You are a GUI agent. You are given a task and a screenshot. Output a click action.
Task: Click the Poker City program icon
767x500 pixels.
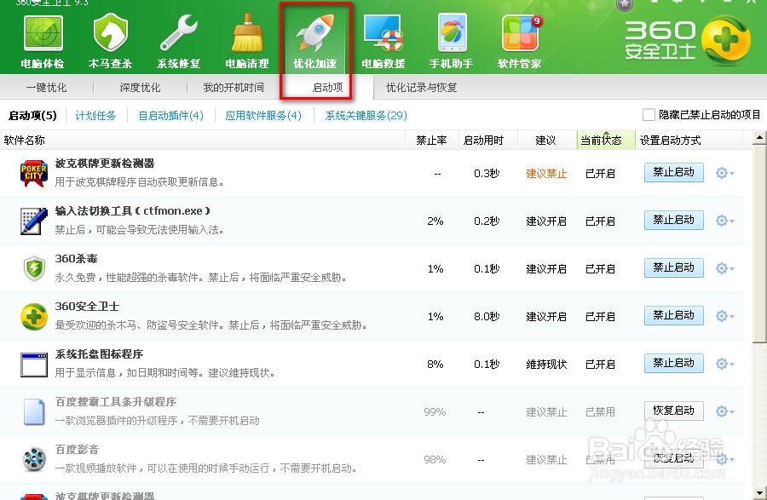pyautogui.click(x=34, y=174)
